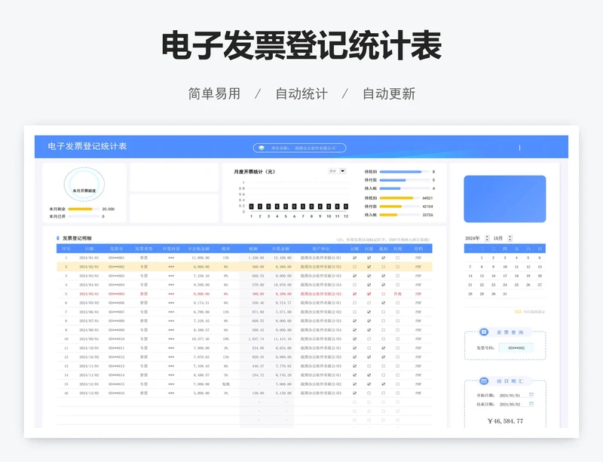Screen dimensions: 603x462
Task: Toggle 抵扣 checkbox in row 05***006
Action: (x=383, y=303)
